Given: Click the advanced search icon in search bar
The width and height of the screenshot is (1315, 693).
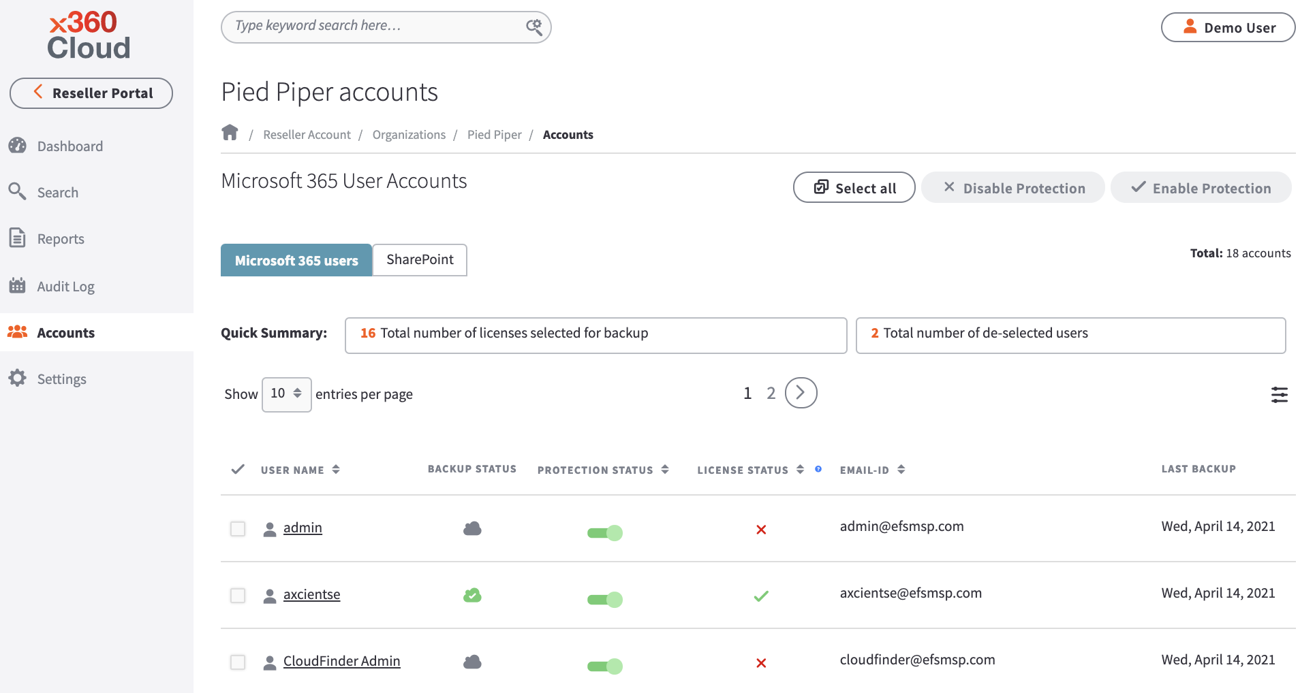Looking at the screenshot, I should pyautogui.click(x=534, y=26).
